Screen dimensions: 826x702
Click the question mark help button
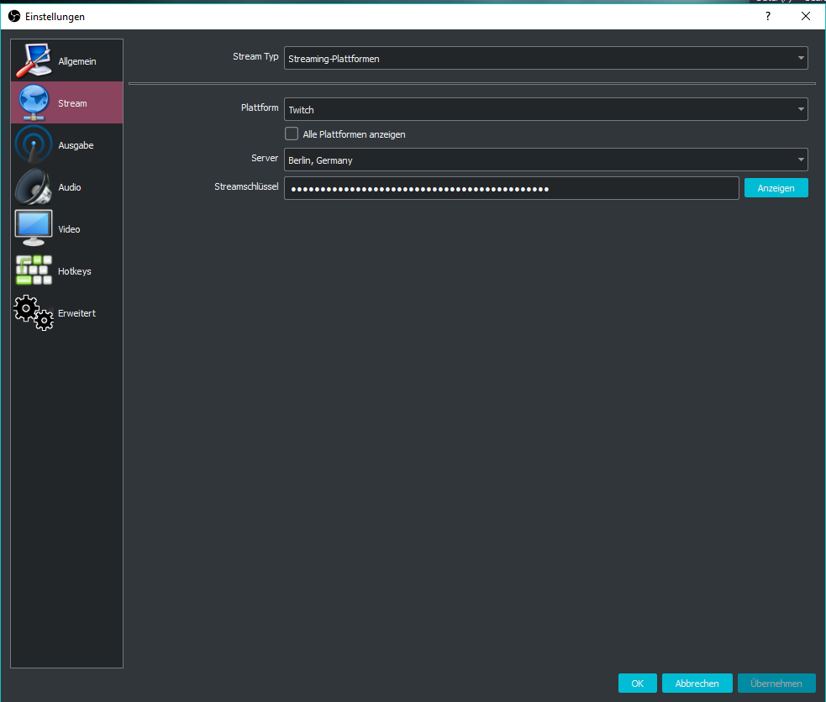[767, 16]
